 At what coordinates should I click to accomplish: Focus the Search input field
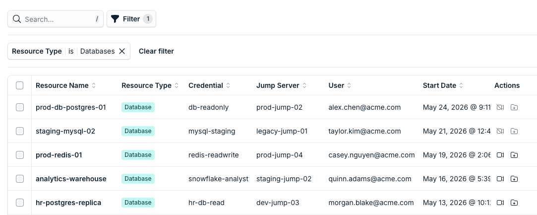(x=56, y=19)
